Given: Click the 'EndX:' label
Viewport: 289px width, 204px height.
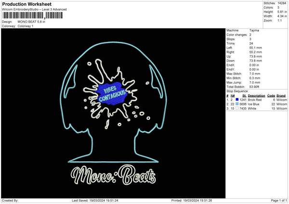Looking at the screenshot, I should click(x=231, y=65).
